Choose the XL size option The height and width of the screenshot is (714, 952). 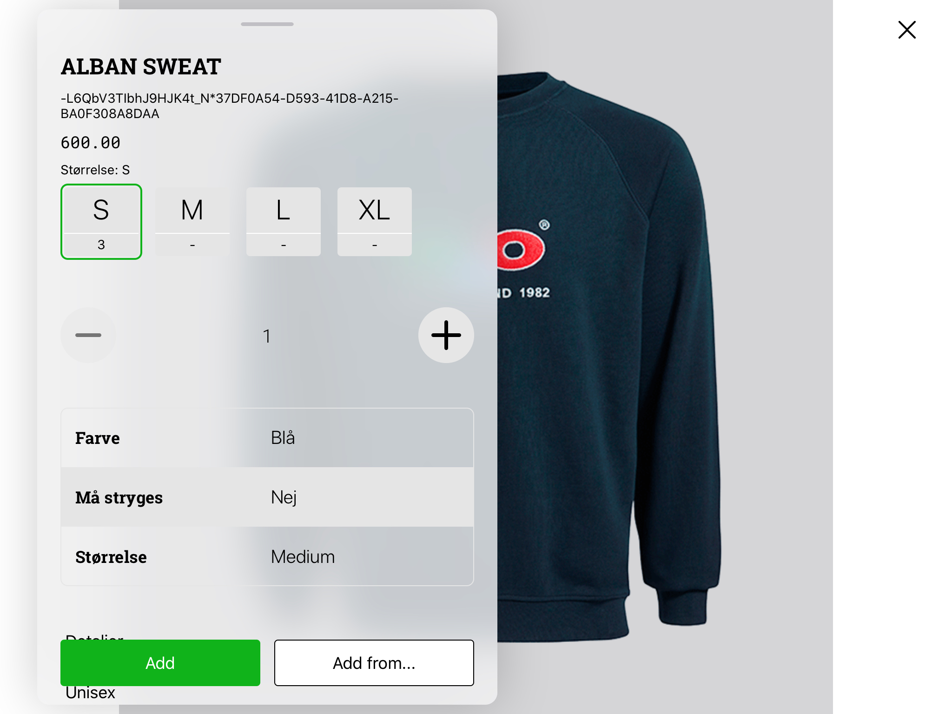375,222
